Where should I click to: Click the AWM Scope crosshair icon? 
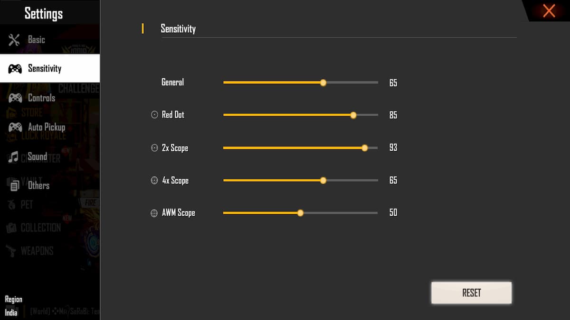click(x=153, y=212)
